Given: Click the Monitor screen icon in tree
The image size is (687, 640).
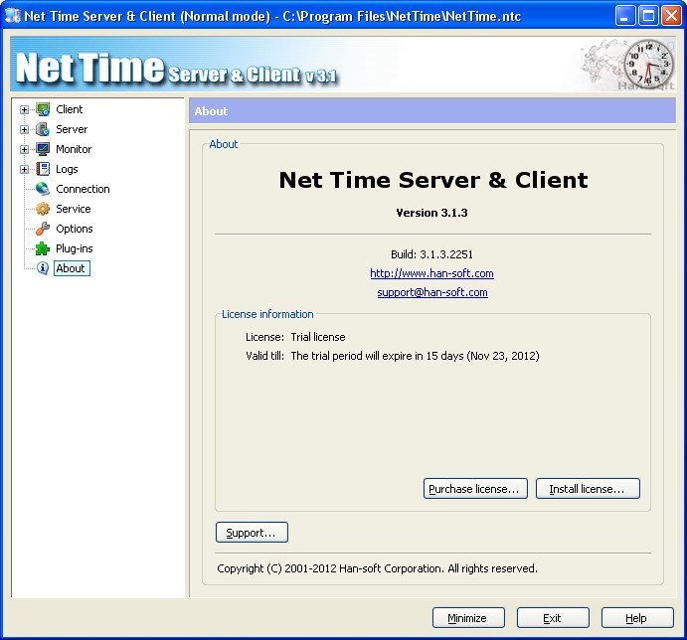Looking at the screenshot, I should pos(43,149).
